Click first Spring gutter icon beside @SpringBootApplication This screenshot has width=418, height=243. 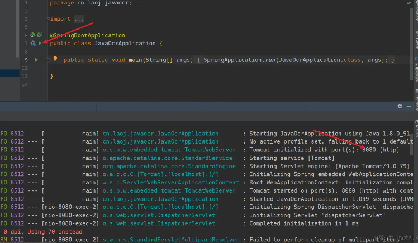pos(33,35)
